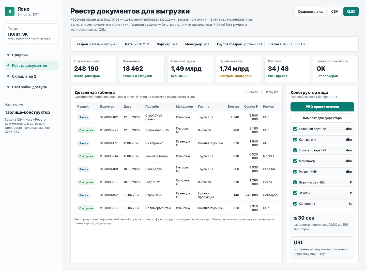Click the Заказ legend swatch
This screenshot has height=271, width=366.
(247, 92)
